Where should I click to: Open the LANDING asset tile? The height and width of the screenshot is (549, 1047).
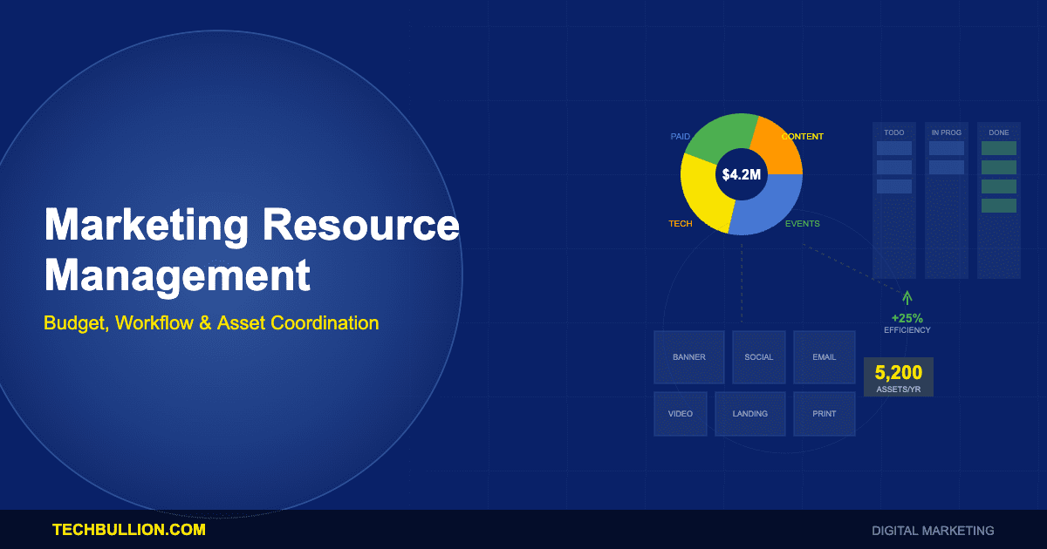pyautogui.click(x=749, y=414)
